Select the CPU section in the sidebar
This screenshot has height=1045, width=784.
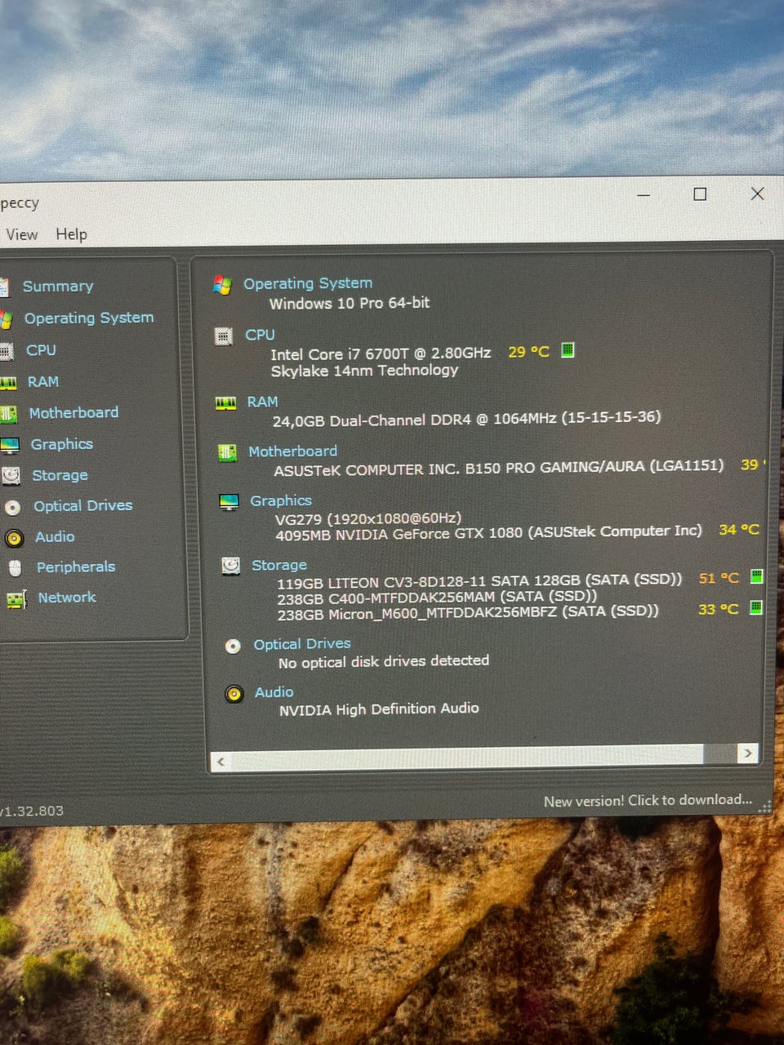[x=41, y=350]
